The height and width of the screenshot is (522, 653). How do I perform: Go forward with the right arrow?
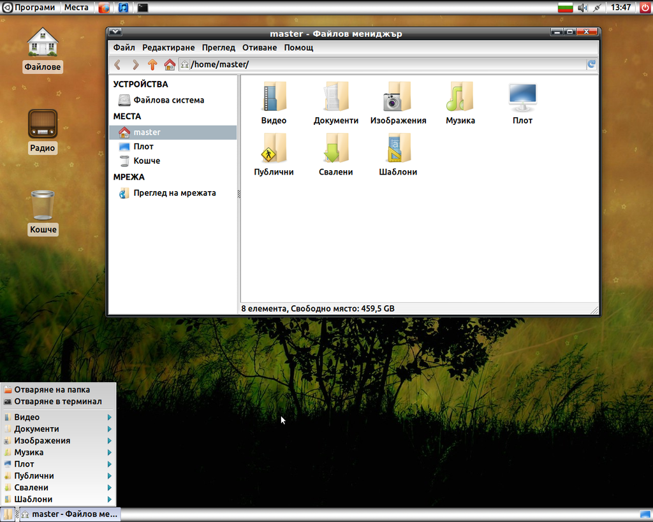tap(135, 64)
